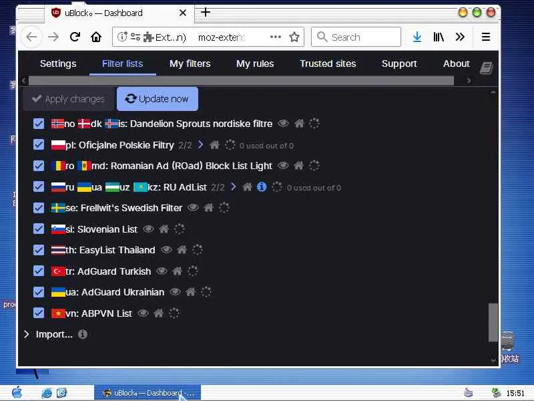Click update spinner for Romanian Ad Block List
Image resolution: width=534 pixels, height=401 pixels.
tap(314, 166)
